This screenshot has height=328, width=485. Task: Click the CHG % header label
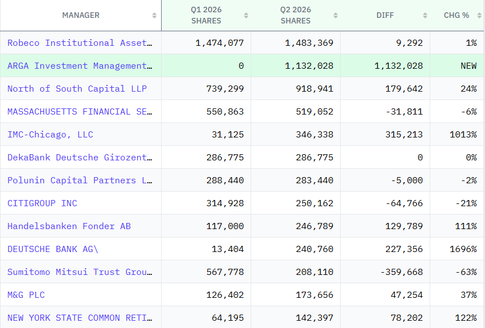[x=456, y=15]
